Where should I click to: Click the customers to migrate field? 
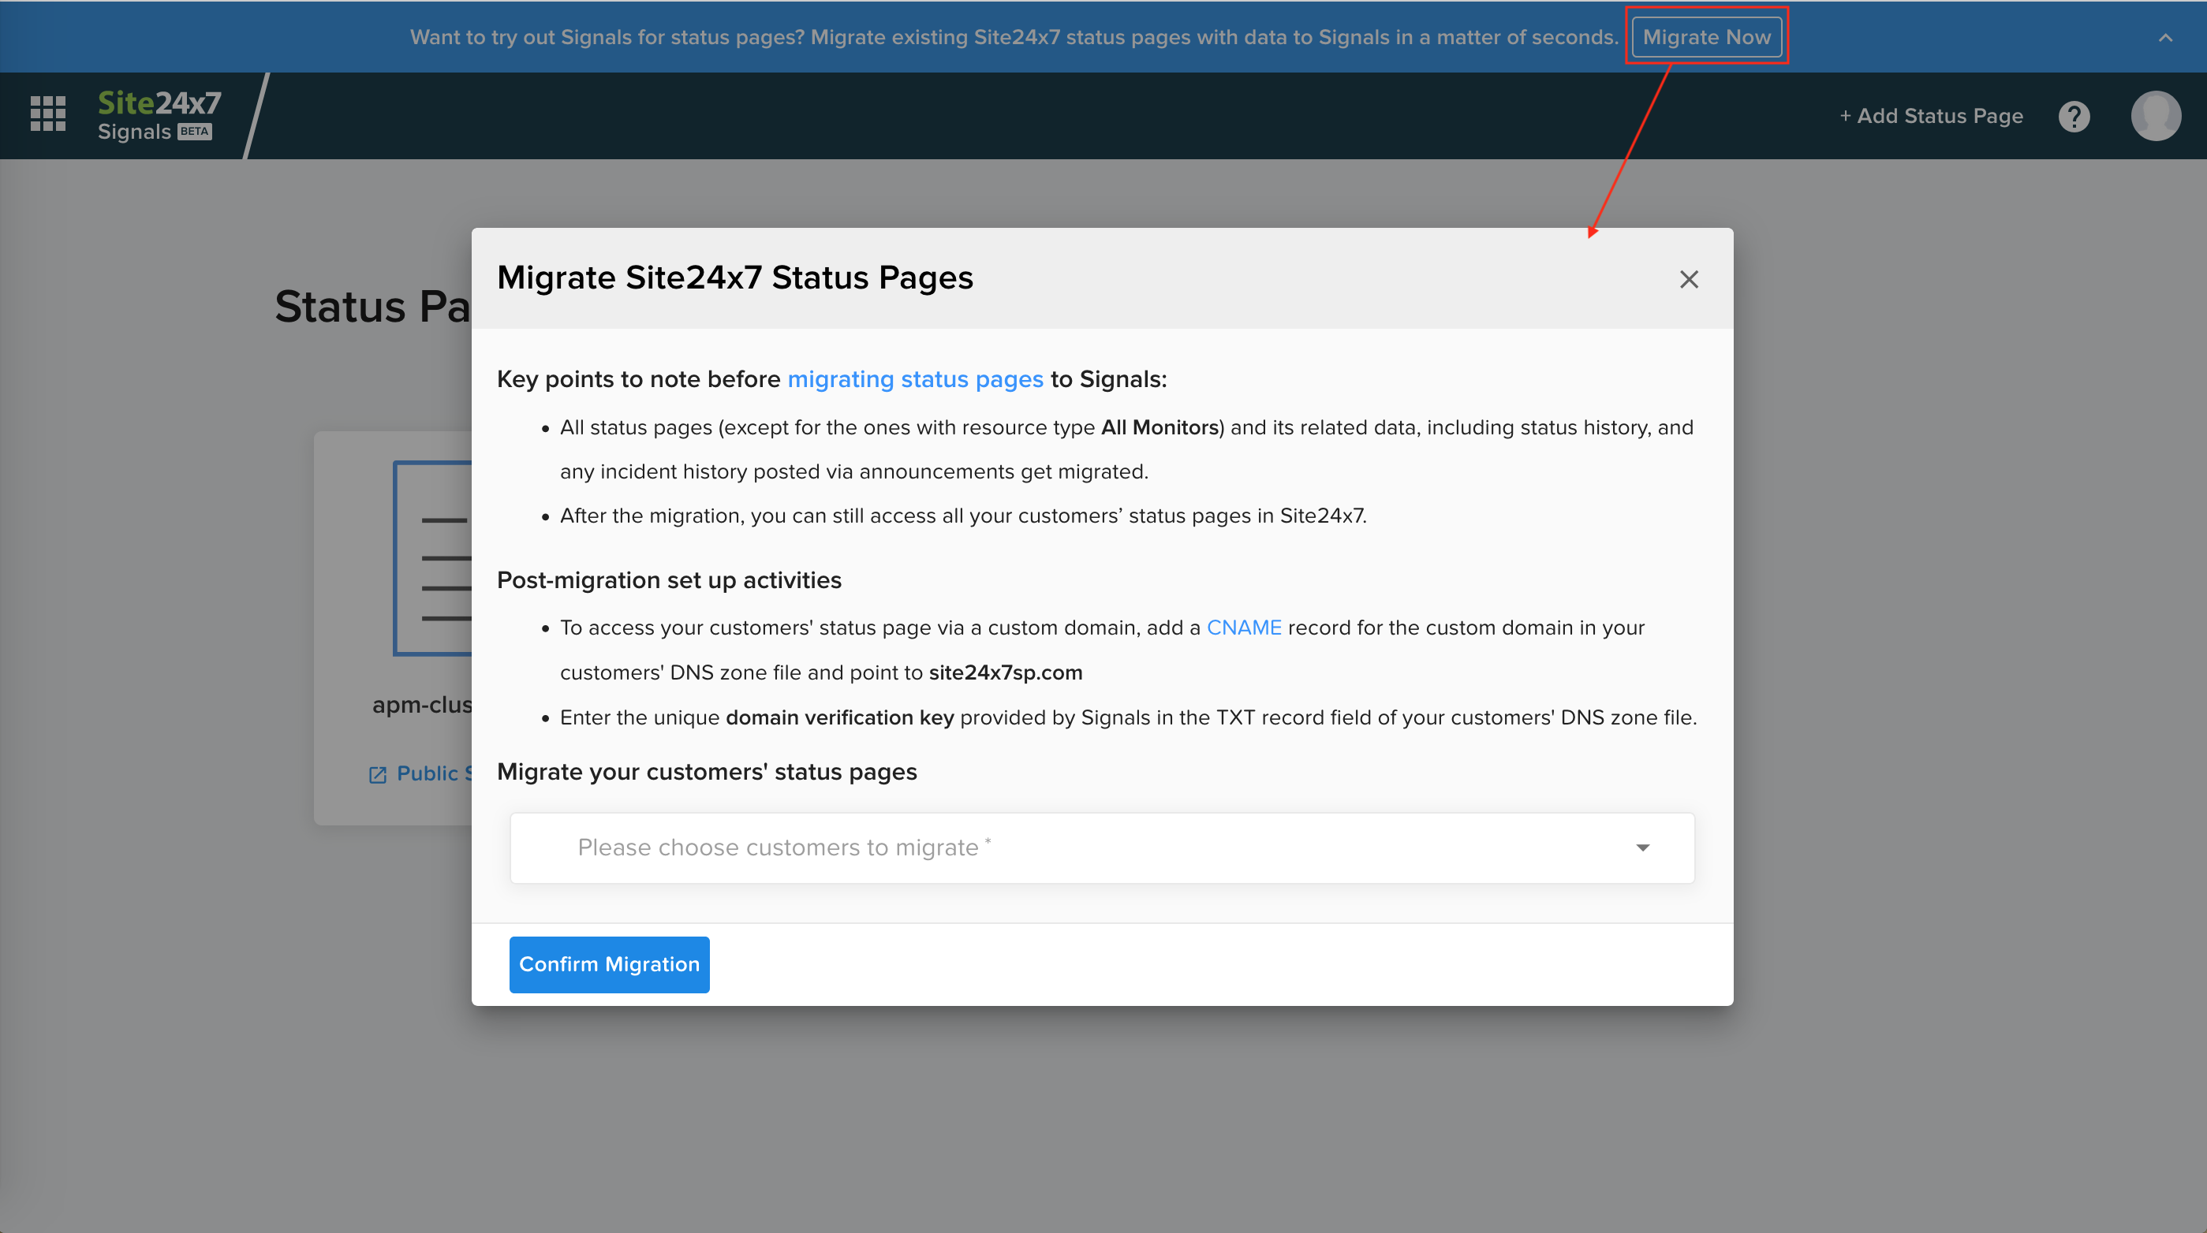click(1028, 847)
